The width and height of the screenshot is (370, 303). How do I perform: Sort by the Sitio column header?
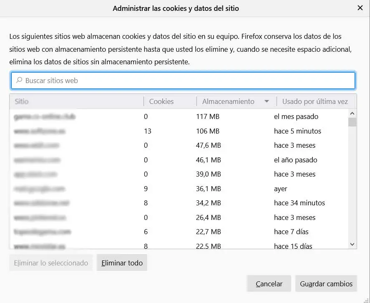pyautogui.click(x=77, y=101)
